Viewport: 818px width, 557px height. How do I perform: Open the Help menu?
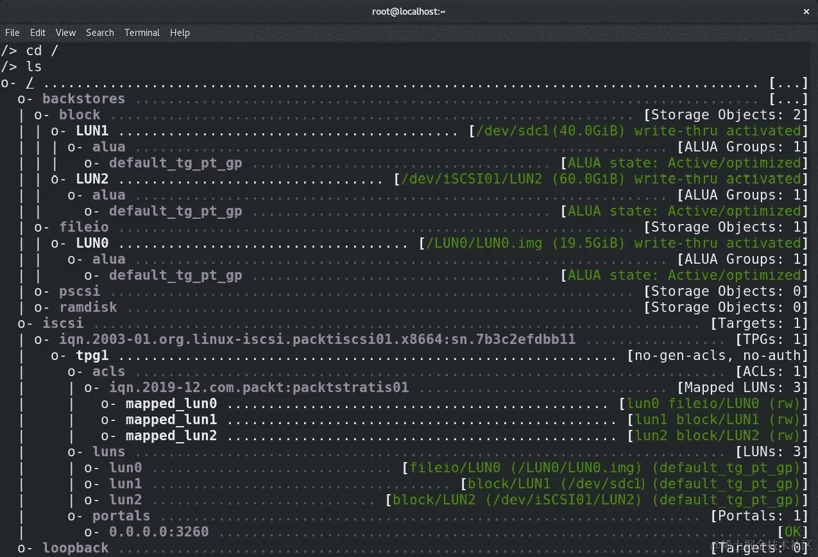point(180,32)
